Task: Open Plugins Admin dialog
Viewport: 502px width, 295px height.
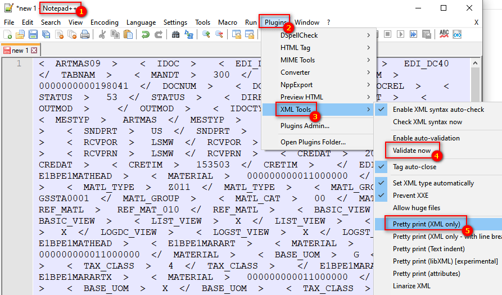Action: [305, 126]
